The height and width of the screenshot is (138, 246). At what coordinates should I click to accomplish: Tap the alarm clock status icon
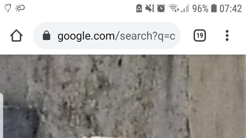point(161,8)
